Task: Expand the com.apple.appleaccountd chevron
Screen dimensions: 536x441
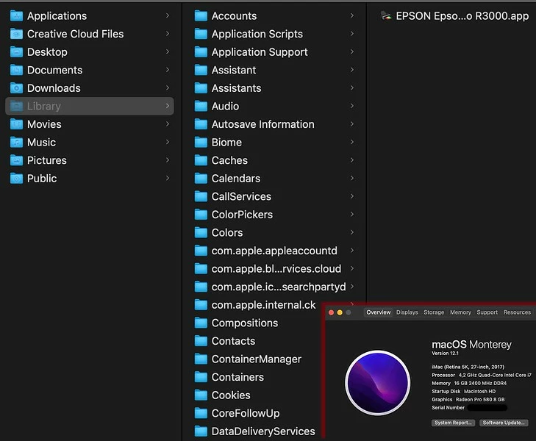Action: 352,251
